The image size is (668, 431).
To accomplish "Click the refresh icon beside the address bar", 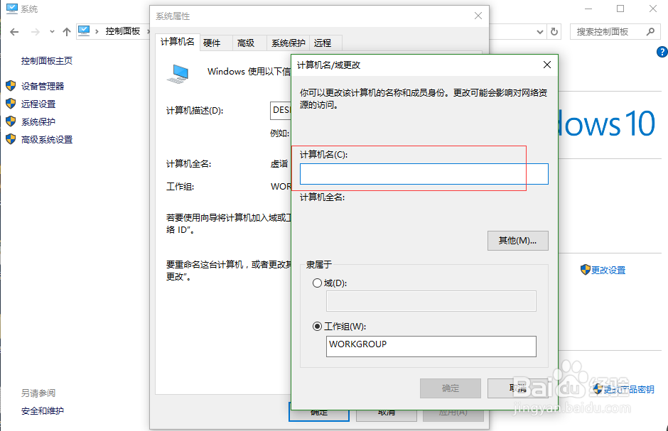I will [x=554, y=31].
